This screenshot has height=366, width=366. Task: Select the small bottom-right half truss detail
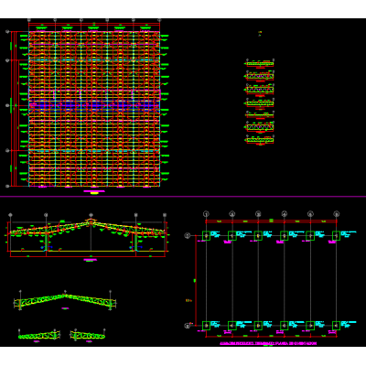point(88,336)
